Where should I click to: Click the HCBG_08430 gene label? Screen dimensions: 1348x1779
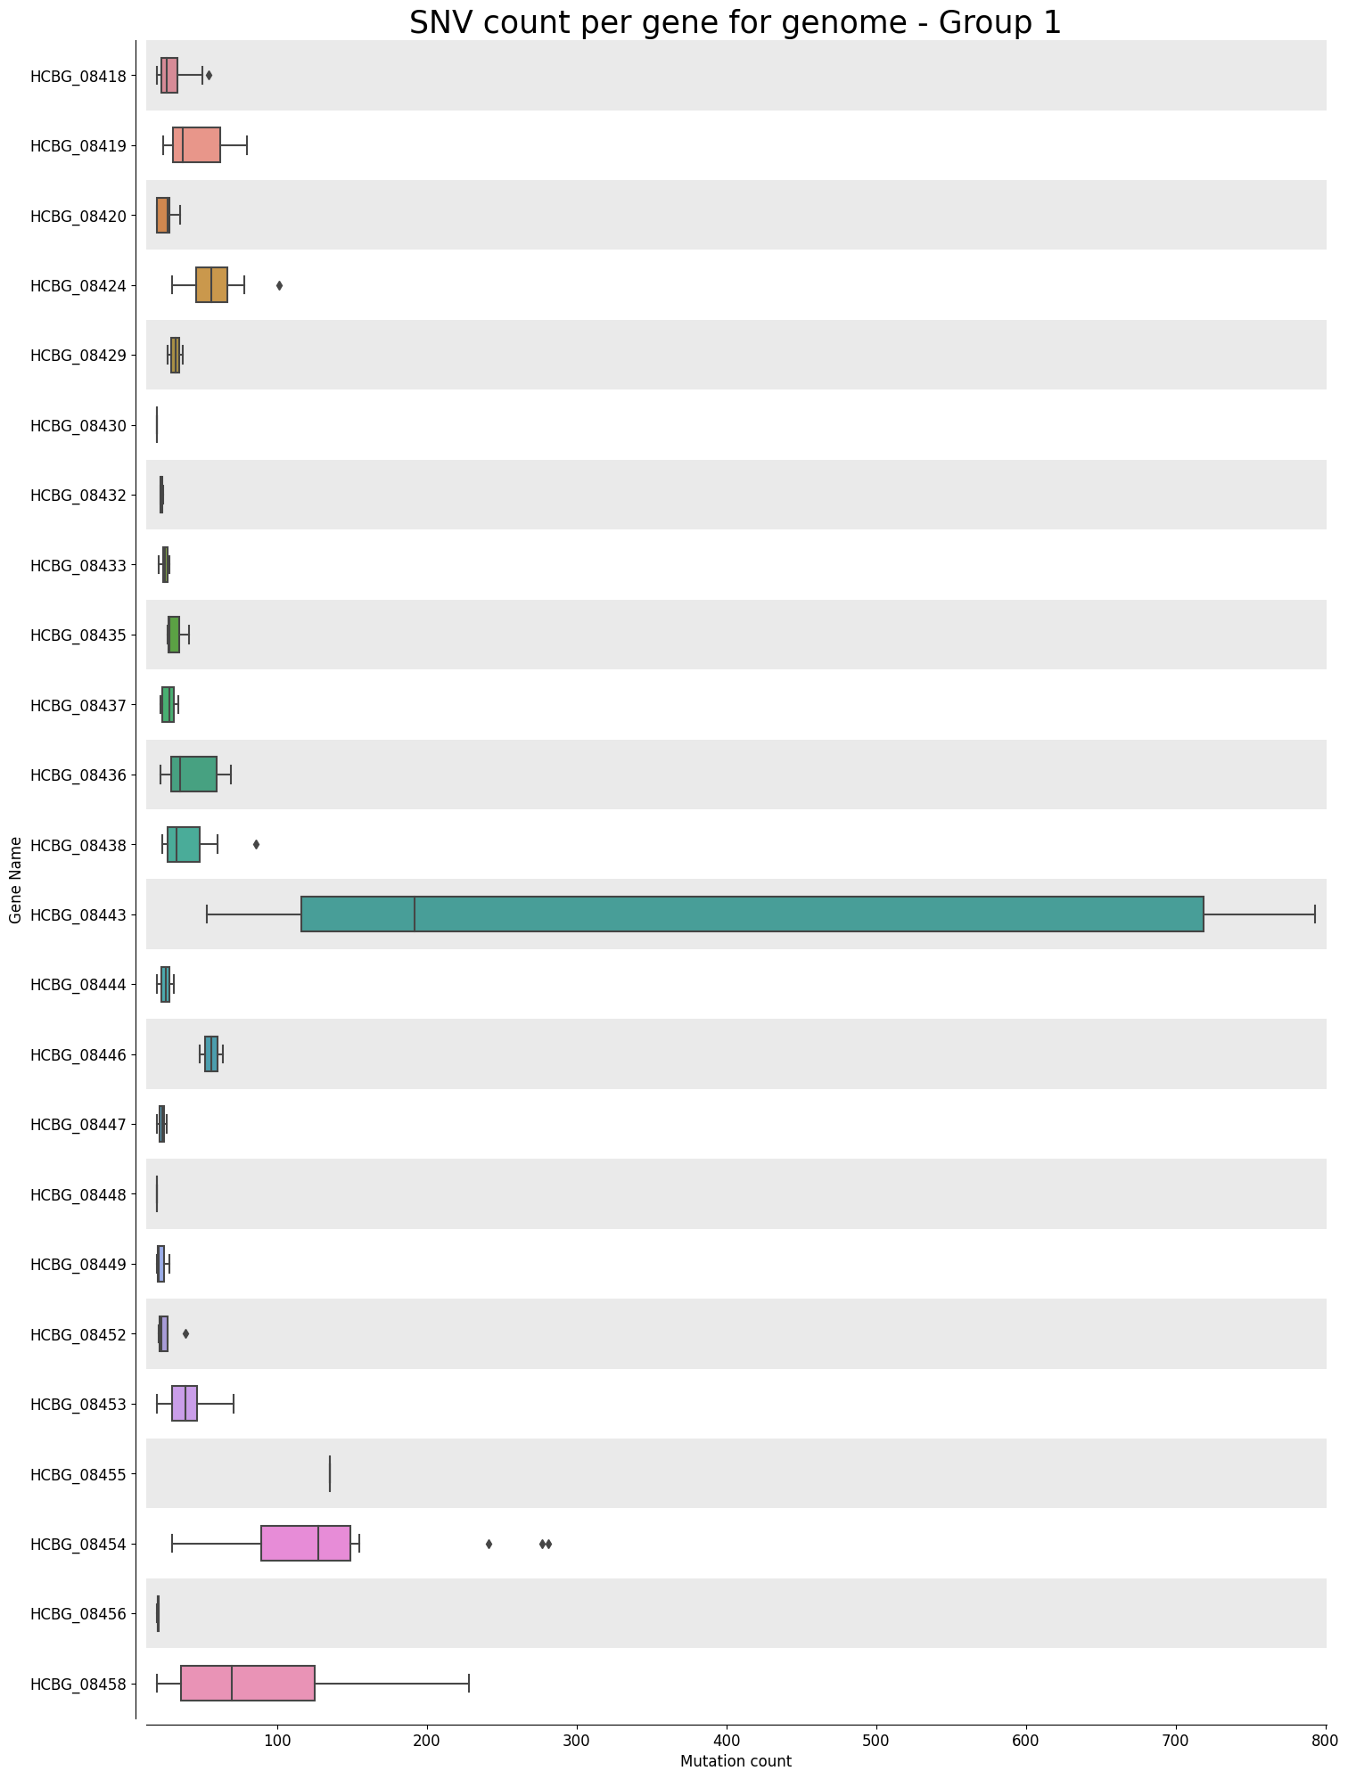click(83, 425)
